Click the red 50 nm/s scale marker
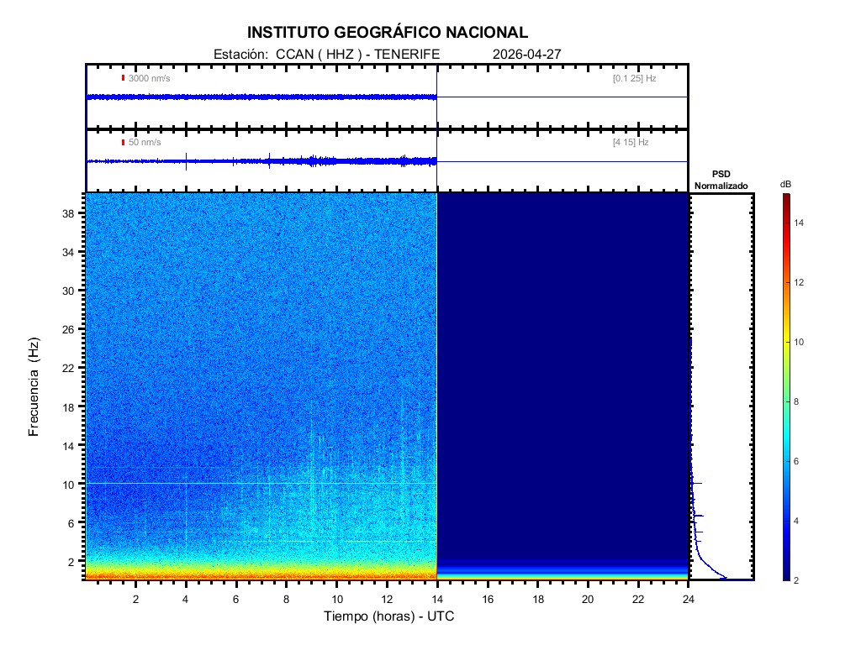 pyautogui.click(x=123, y=143)
